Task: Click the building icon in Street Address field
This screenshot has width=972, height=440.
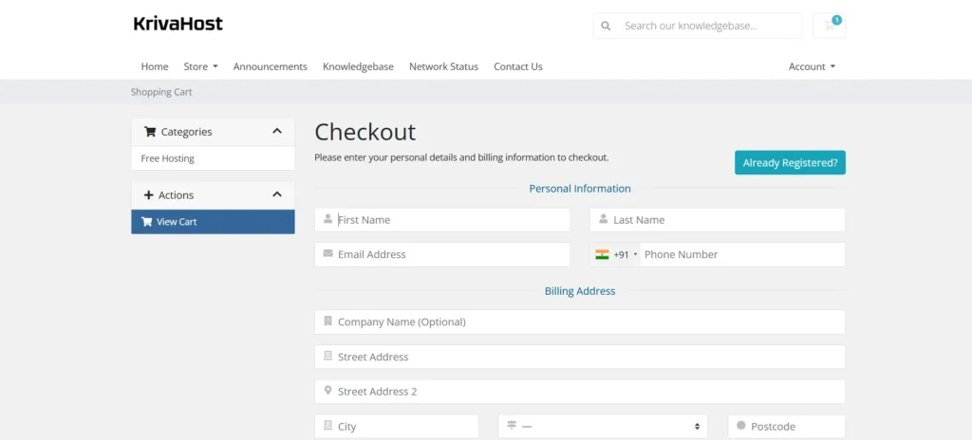Action: point(327,356)
